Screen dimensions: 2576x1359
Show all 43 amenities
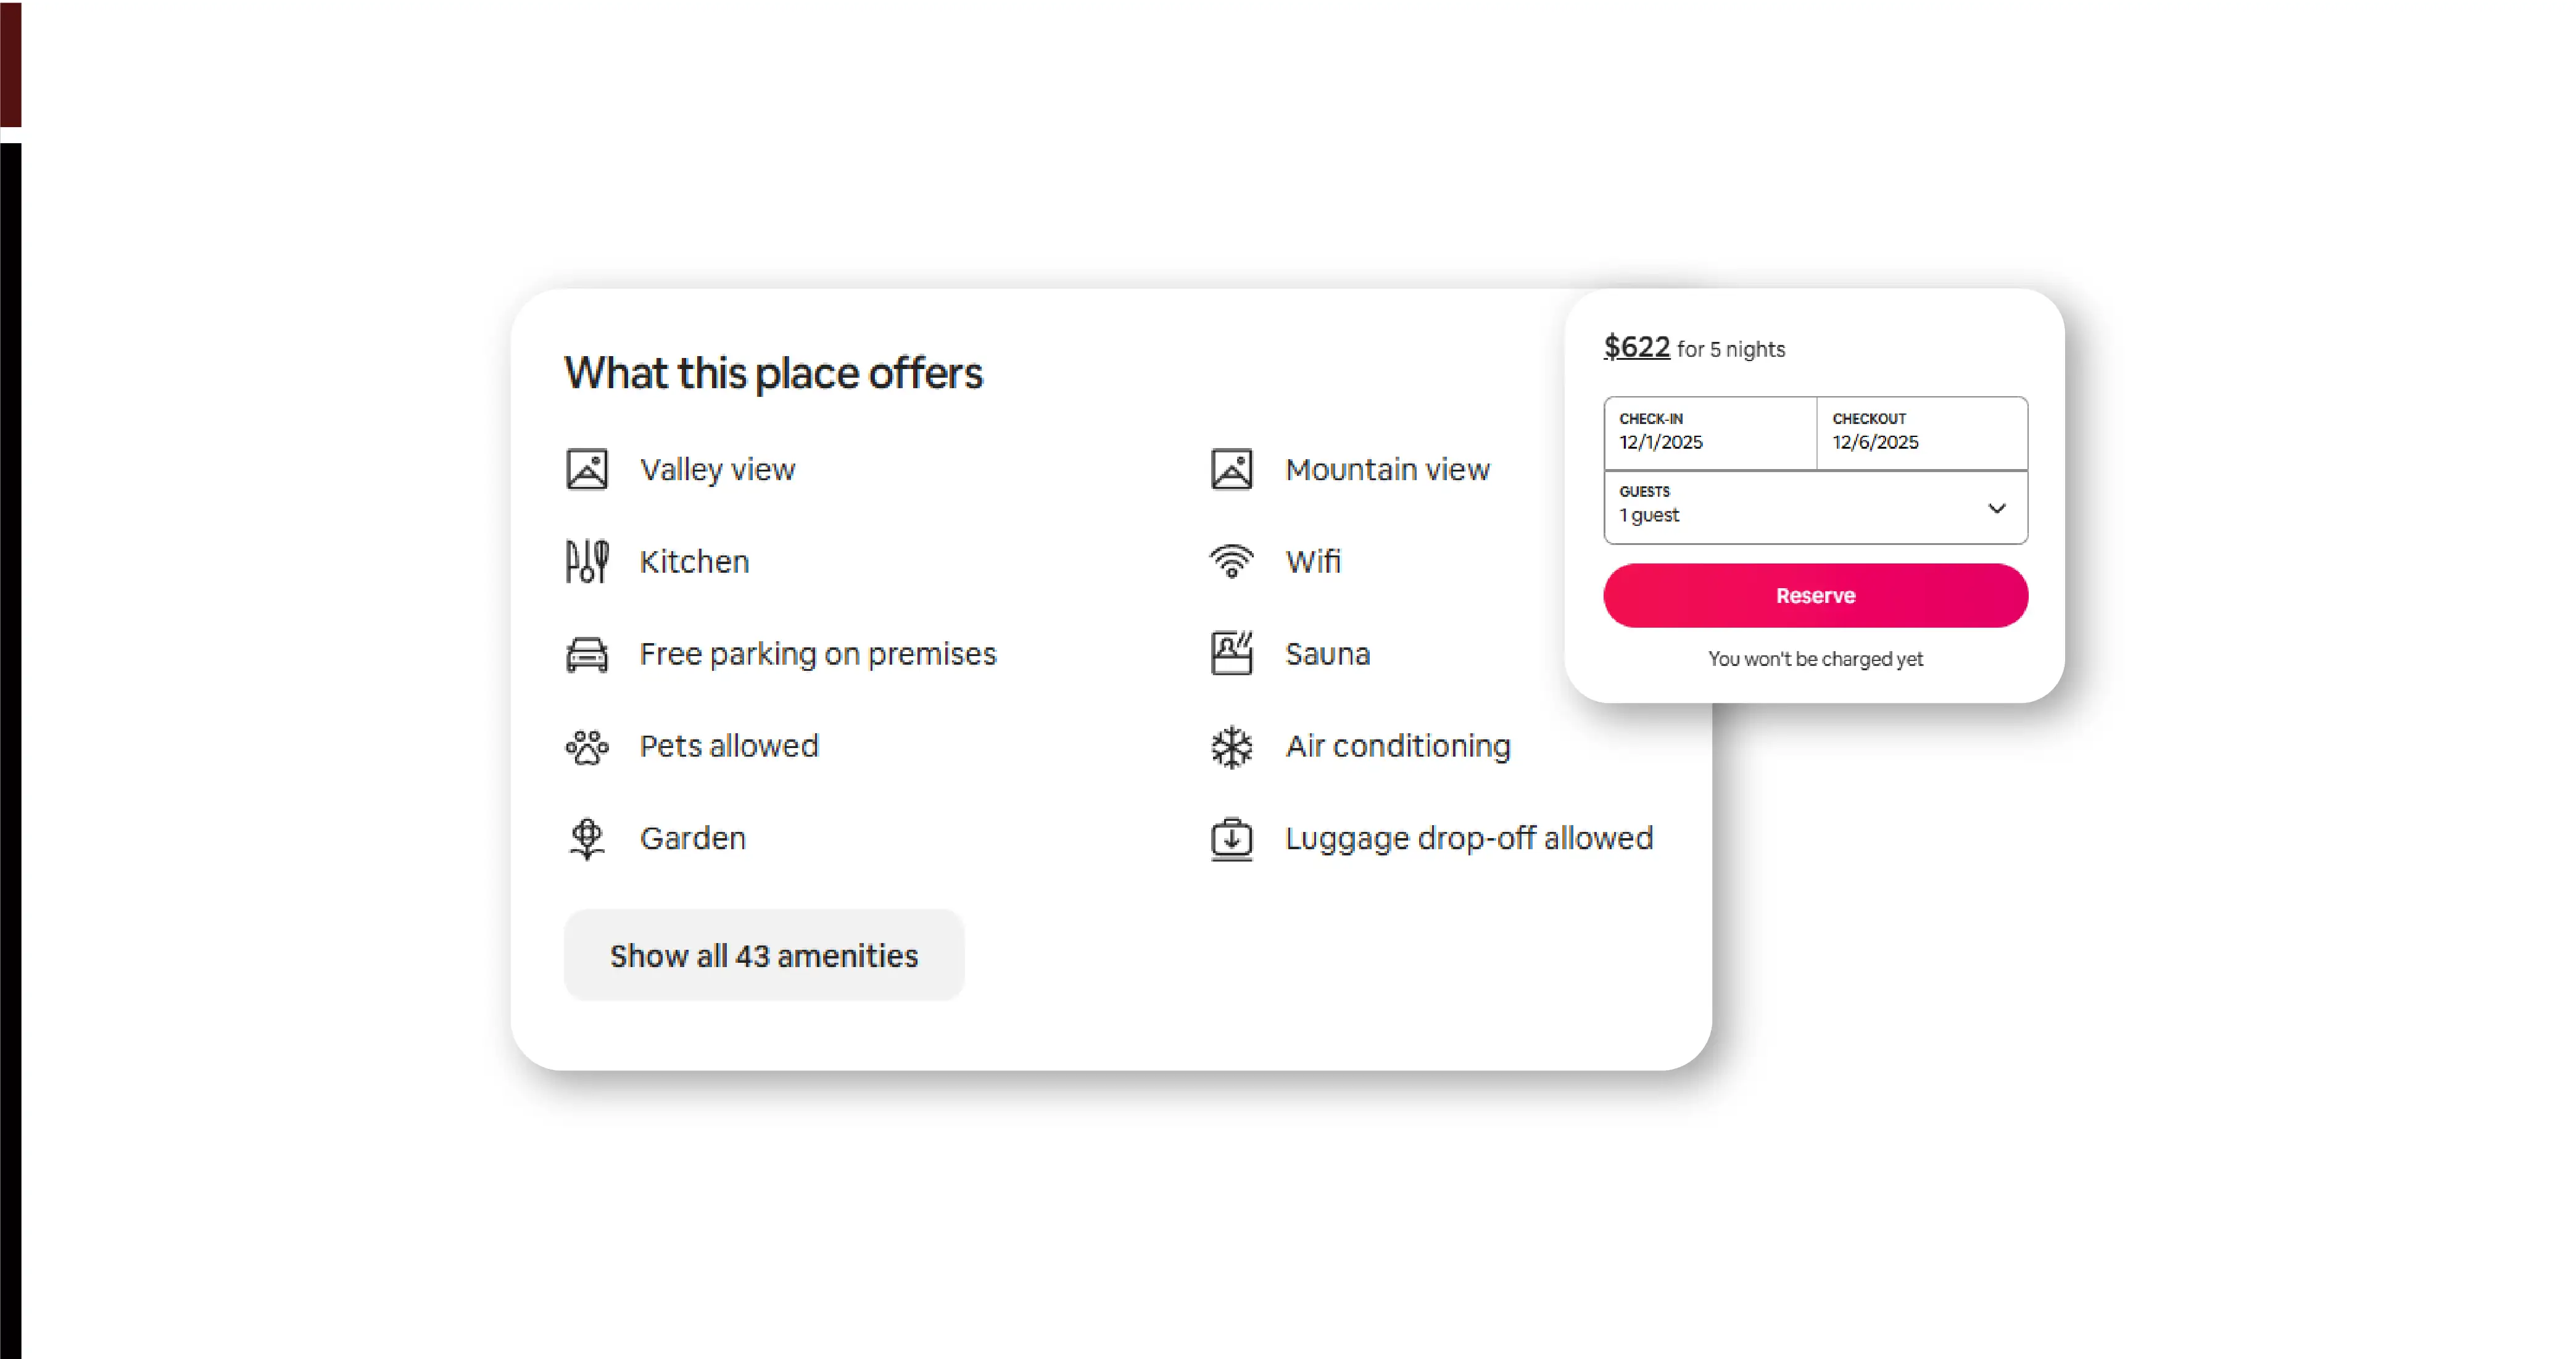tap(764, 955)
